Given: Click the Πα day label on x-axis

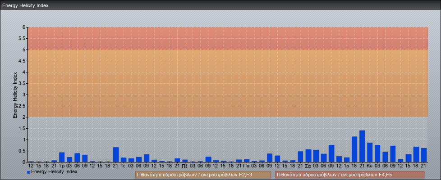Looking at the screenshot, I should (246, 166).
